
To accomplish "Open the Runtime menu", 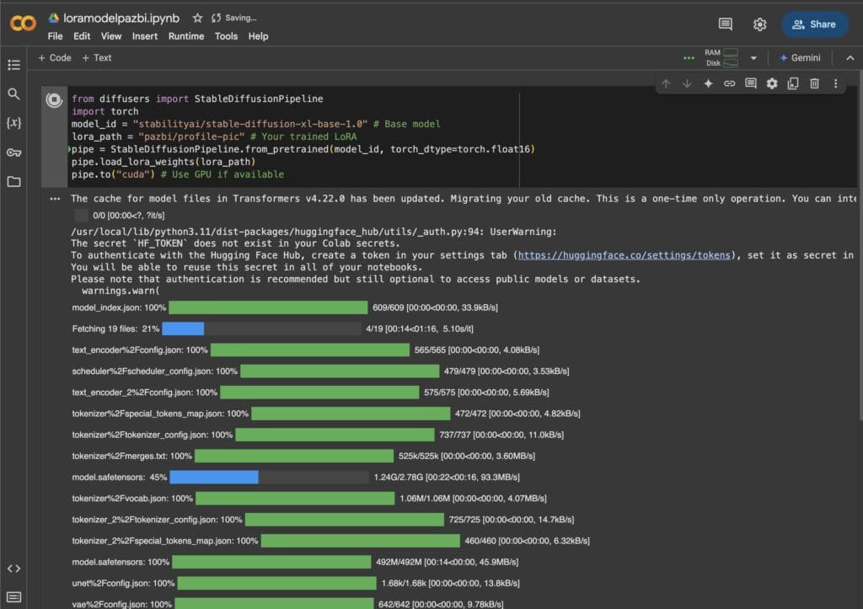I will (x=186, y=36).
